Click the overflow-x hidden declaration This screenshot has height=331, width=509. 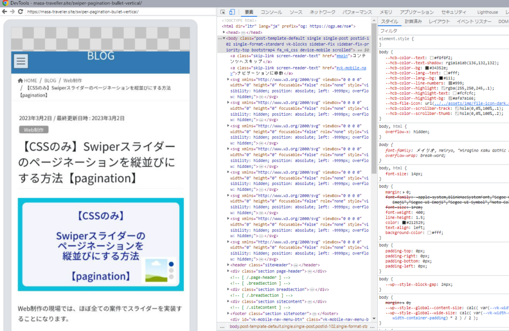coord(407,132)
